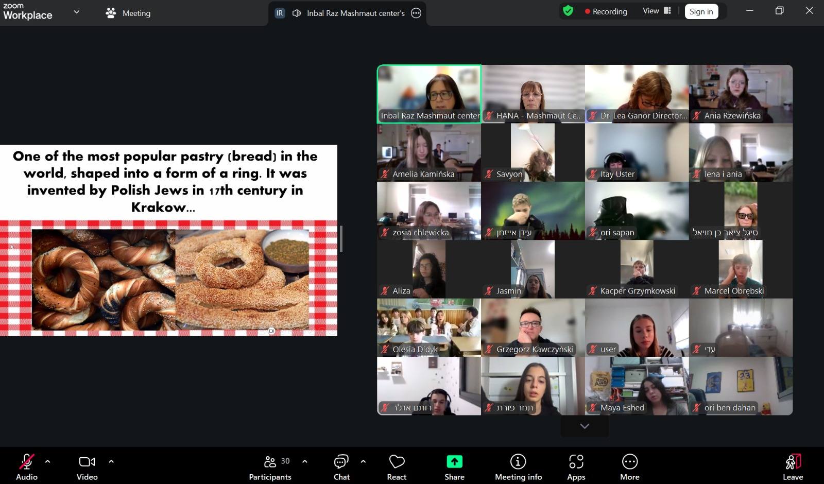
Task: Click the green encryption shield icon
Action: tap(568, 11)
